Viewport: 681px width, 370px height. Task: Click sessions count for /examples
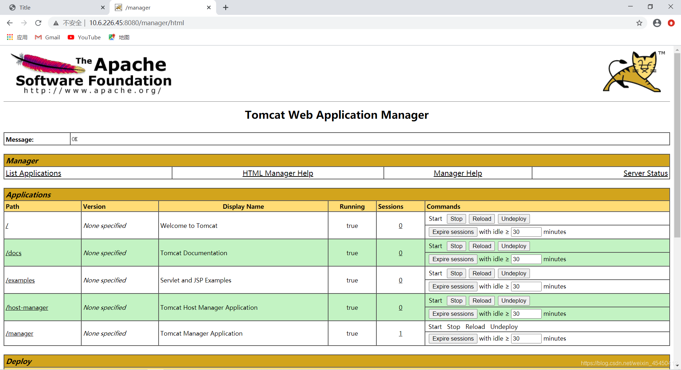400,280
